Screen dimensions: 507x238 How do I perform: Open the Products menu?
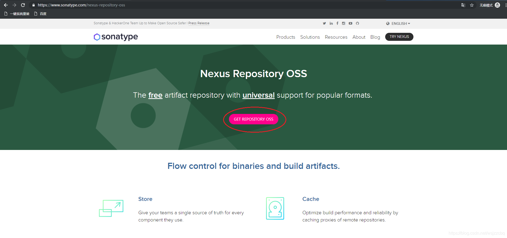click(x=286, y=37)
